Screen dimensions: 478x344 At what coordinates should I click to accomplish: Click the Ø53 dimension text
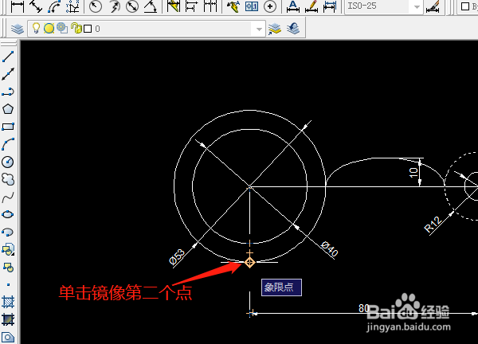[x=177, y=256]
